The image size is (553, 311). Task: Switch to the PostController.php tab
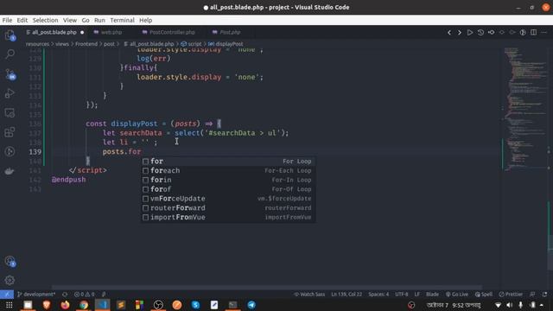[x=172, y=32]
